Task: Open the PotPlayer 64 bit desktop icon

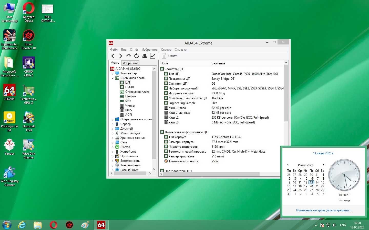Action: point(9,122)
